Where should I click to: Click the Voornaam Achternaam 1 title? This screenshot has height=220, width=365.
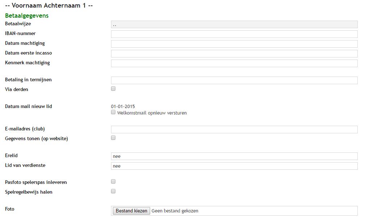point(49,5)
